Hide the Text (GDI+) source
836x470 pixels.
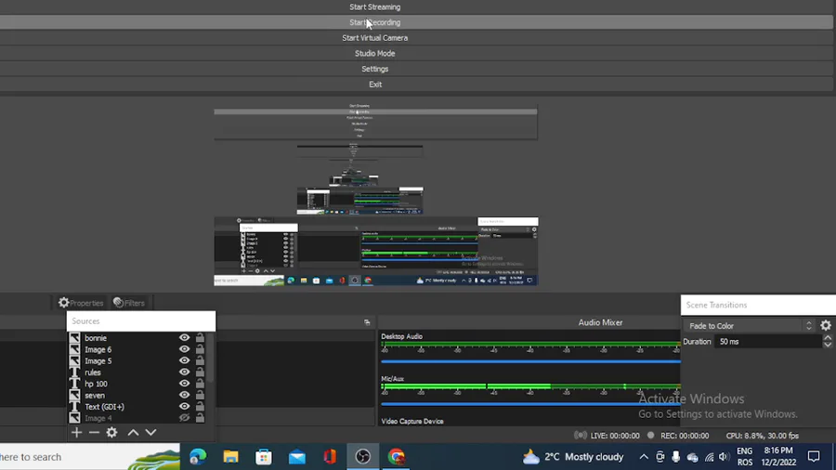(185, 407)
